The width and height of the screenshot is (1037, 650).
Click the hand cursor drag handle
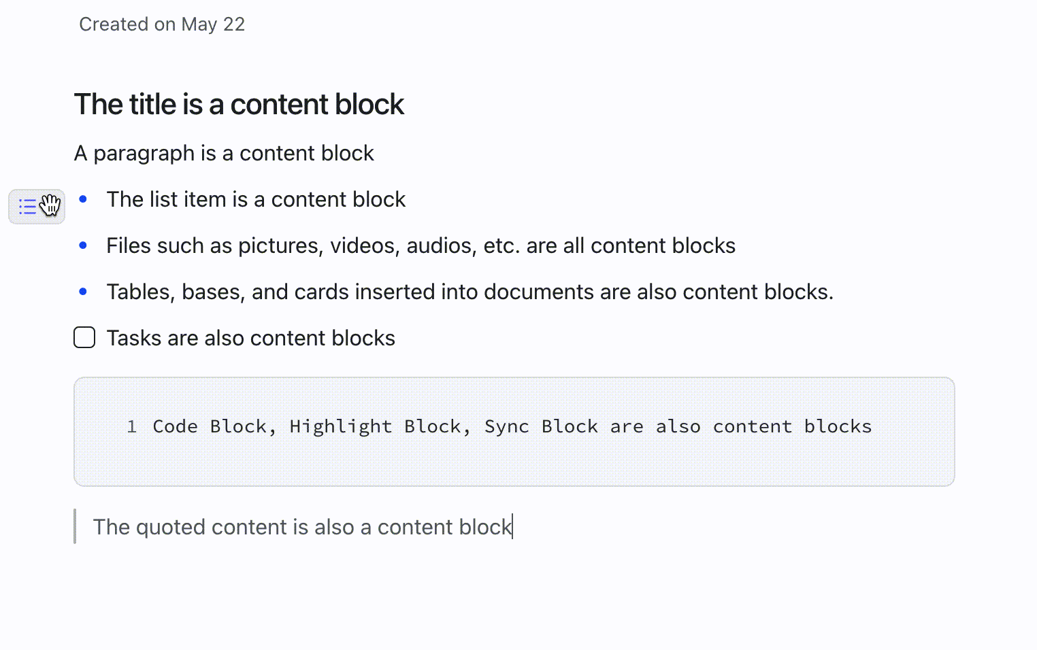coord(50,206)
